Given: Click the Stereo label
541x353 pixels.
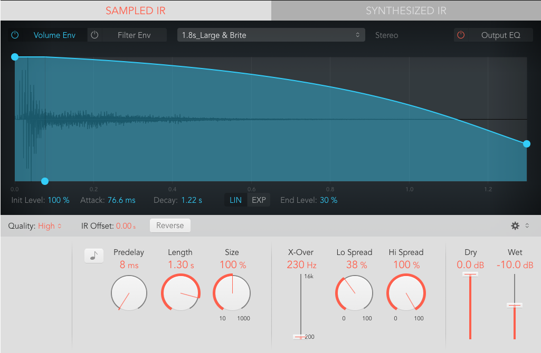Looking at the screenshot, I should point(386,35).
